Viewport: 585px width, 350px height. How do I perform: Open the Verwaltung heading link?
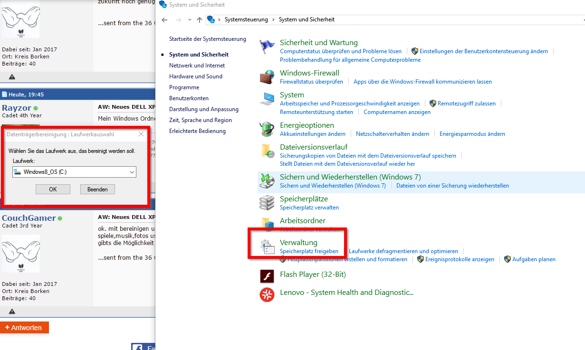pyautogui.click(x=298, y=243)
